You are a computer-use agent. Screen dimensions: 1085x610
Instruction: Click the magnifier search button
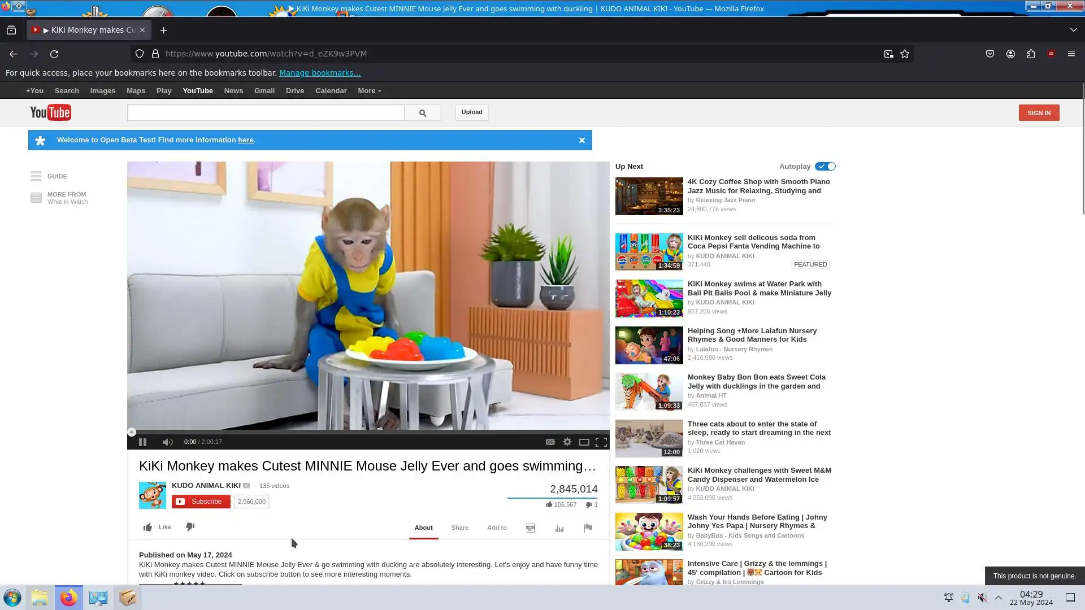coord(422,113)
